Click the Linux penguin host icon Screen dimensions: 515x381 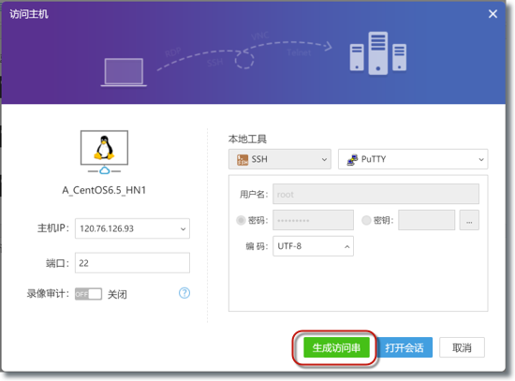point(104,148)
